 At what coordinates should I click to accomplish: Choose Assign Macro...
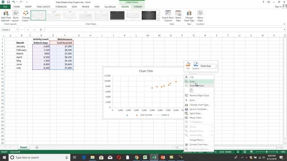coord(199,140)
